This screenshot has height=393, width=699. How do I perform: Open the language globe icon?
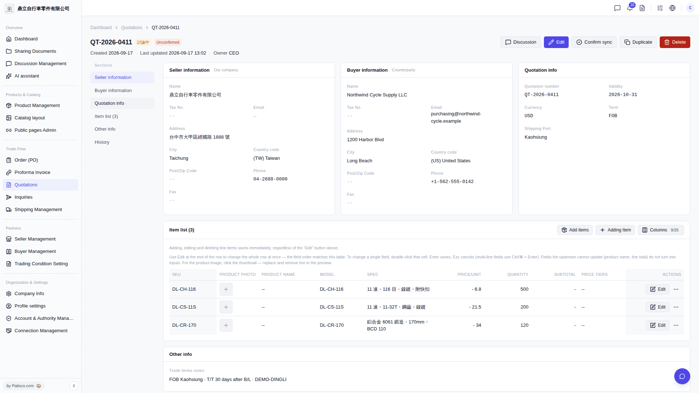coord(672,8)
